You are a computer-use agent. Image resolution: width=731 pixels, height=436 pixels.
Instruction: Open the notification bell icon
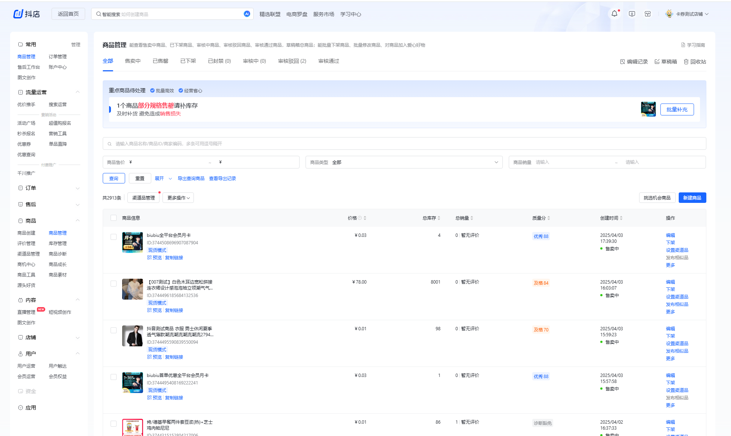(x=614, y=14)
